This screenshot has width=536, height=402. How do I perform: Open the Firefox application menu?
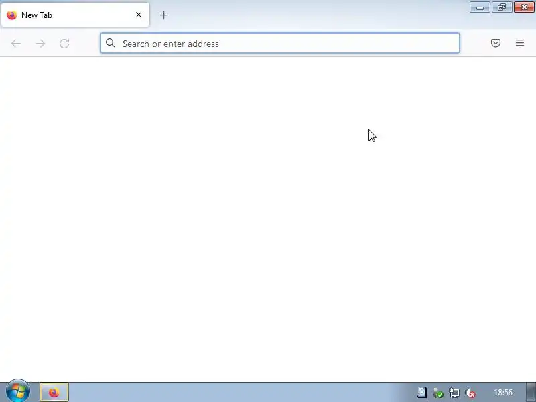point(520,43)
